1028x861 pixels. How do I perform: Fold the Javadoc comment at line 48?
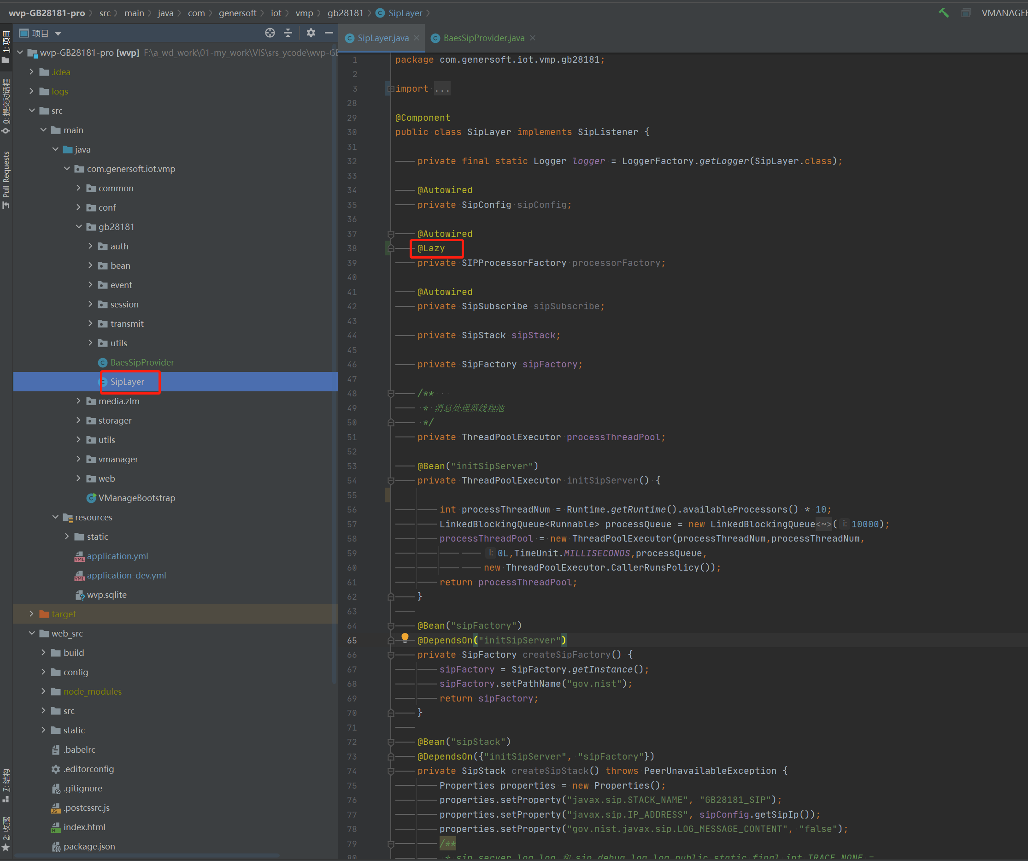point(391,393)
